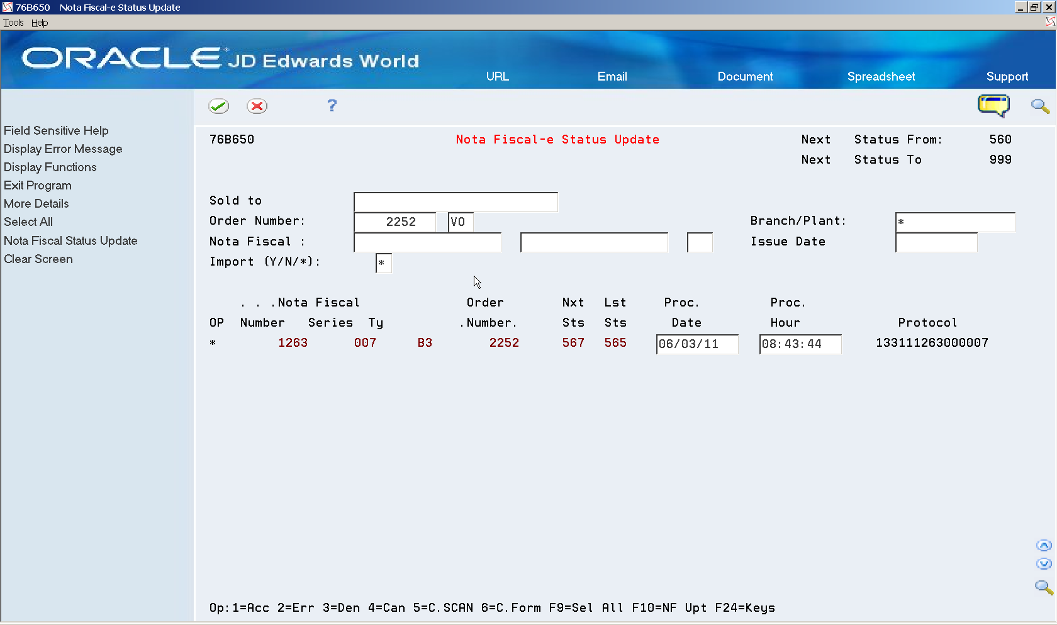
Task: Focus the Branch/Plant input field
Action: click(x=955, y=222)
